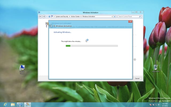Open the red-dotted tray icon left of the flag
This screenshot has height=107, width=171.
150,105
